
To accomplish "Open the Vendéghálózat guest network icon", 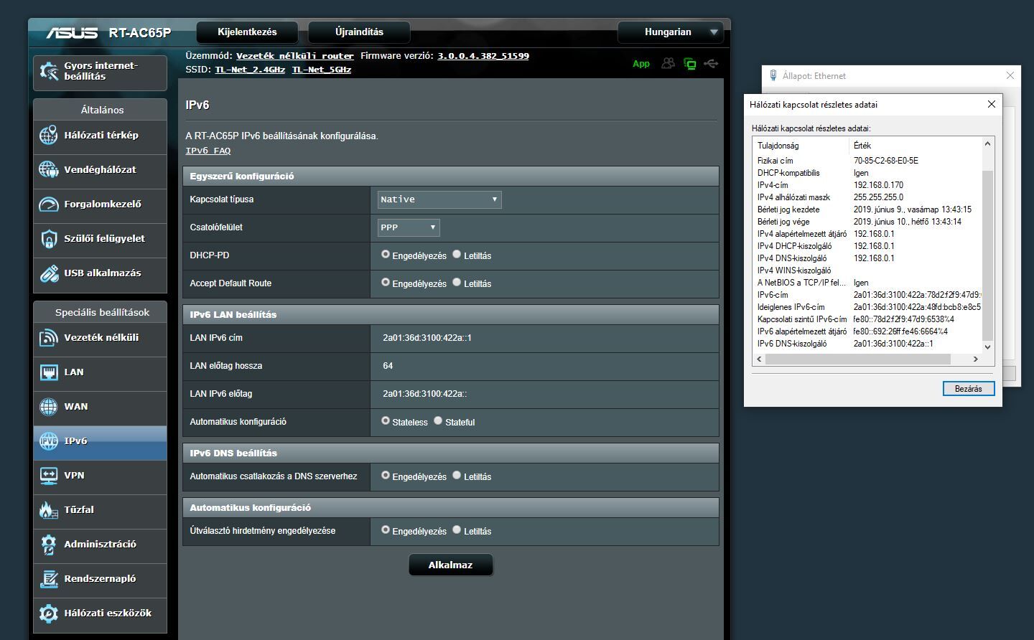I will (49, 169).
